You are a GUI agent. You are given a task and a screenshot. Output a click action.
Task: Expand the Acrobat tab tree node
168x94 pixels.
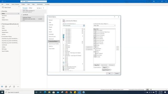pyautogui.click(x=94, y=57)
